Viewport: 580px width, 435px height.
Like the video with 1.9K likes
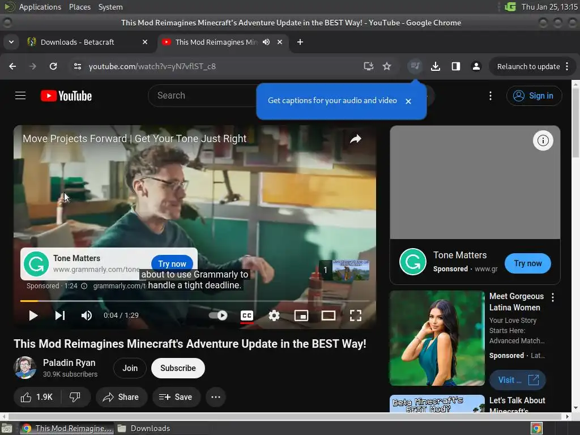point(37,397)
